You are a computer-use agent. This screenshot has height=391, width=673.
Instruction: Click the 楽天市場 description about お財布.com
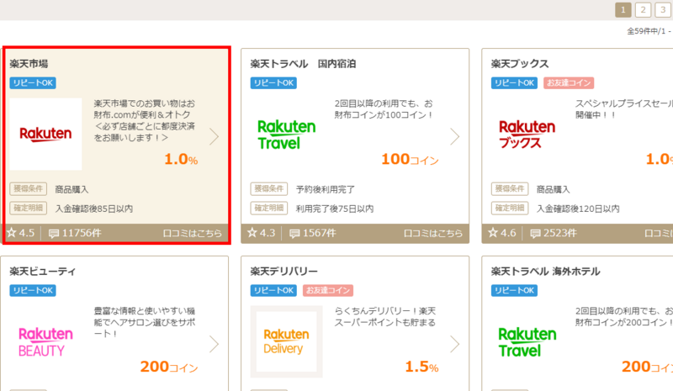tap(145, 120)
